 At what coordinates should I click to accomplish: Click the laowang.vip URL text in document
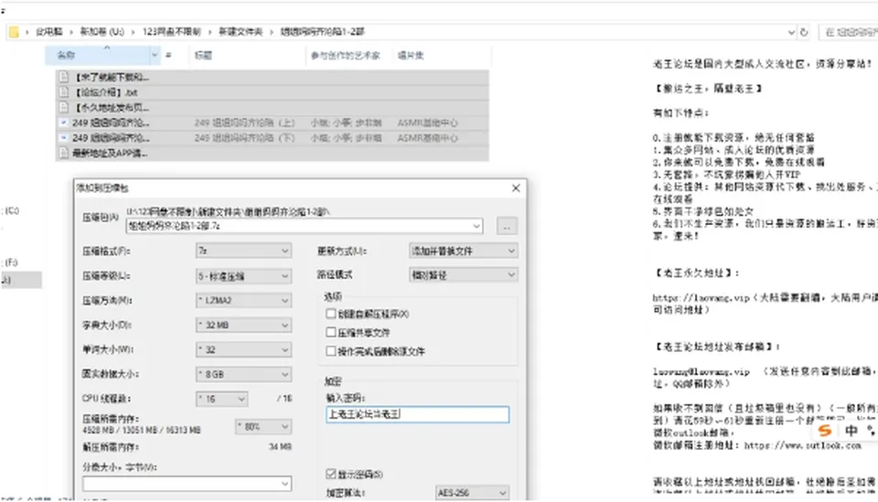701,298
